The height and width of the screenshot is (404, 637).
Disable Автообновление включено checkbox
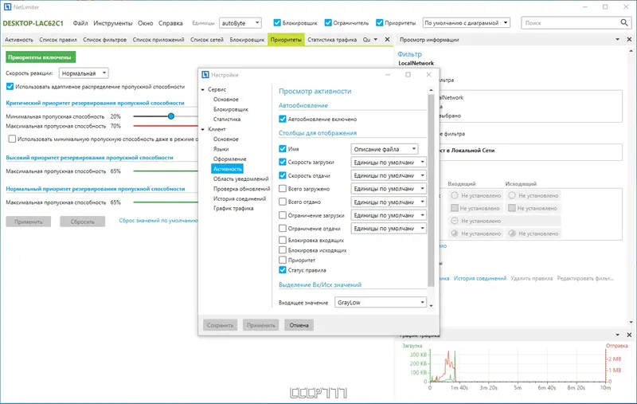tap(283, 119)
